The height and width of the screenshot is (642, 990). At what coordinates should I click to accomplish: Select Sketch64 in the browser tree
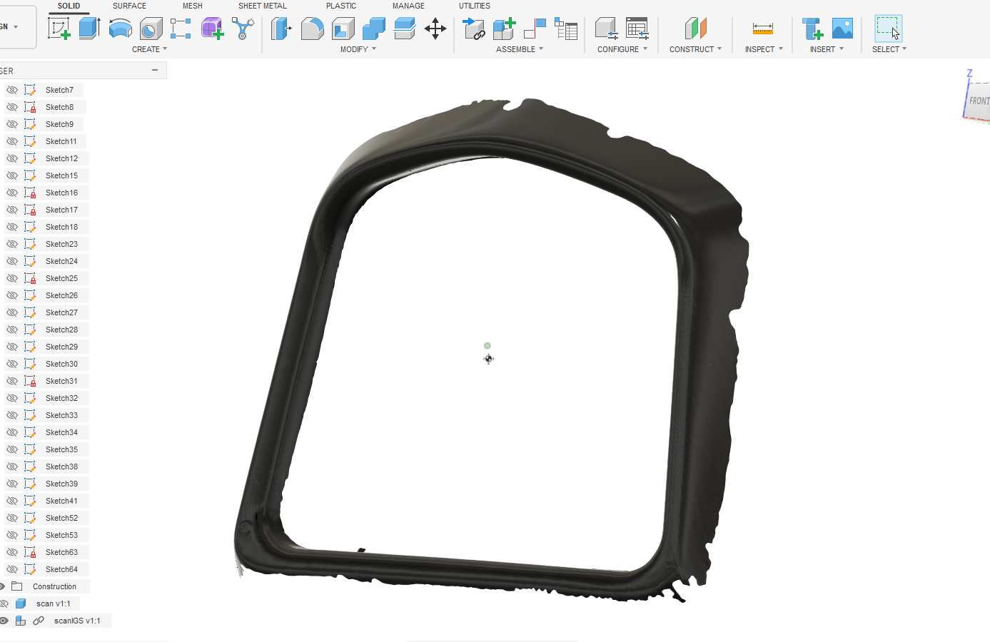pos(61,569)
